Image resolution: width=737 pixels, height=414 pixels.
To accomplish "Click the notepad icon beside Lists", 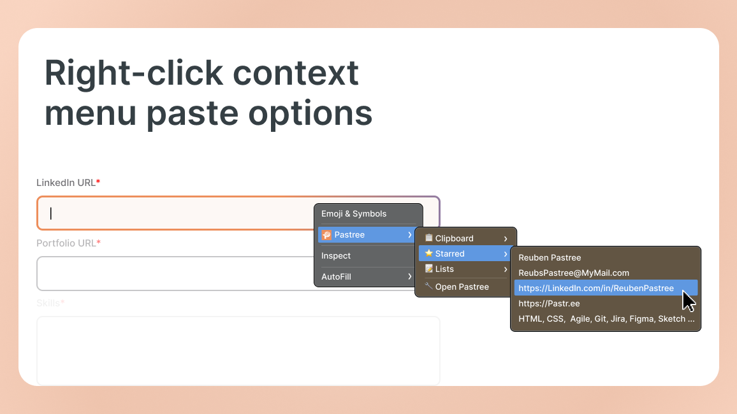I will (428, 269).
